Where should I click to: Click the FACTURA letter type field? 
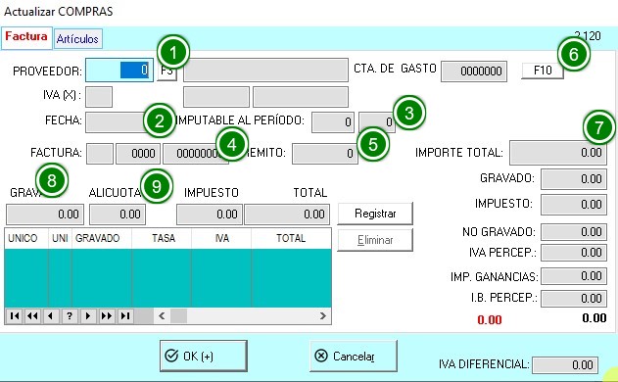coord(100,154)
